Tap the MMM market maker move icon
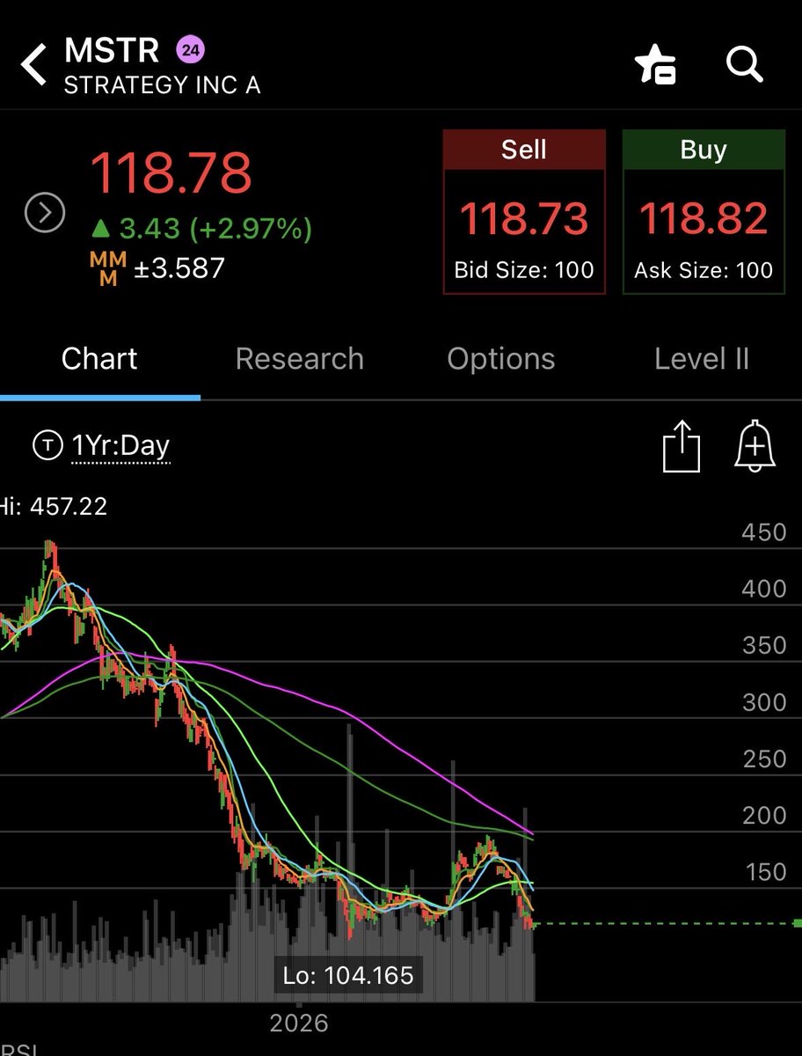This screenshot has height=1056, width=802. [109, 268]
